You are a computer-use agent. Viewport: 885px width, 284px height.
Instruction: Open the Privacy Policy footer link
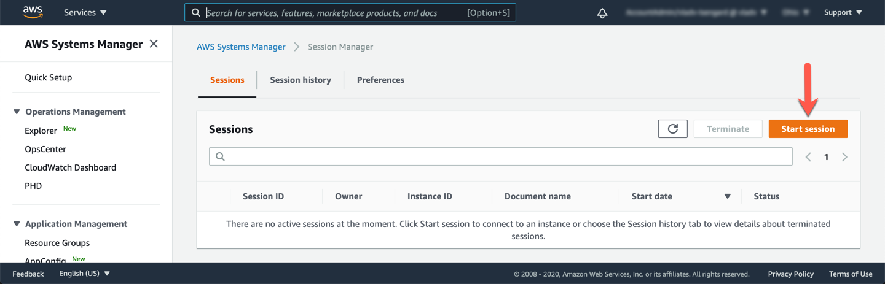791,274
